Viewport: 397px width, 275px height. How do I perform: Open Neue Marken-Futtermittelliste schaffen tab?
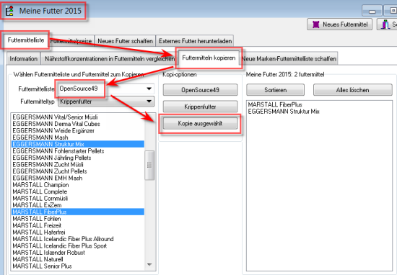289,59
